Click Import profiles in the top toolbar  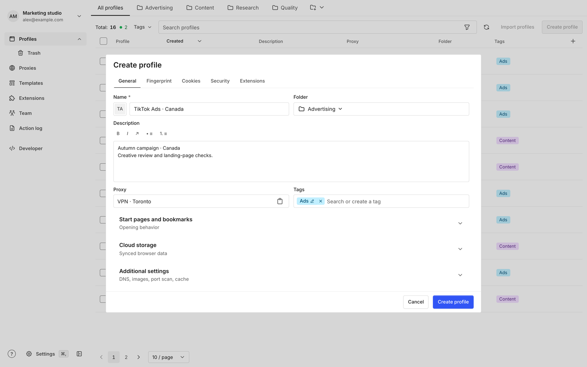click(517, 27)
